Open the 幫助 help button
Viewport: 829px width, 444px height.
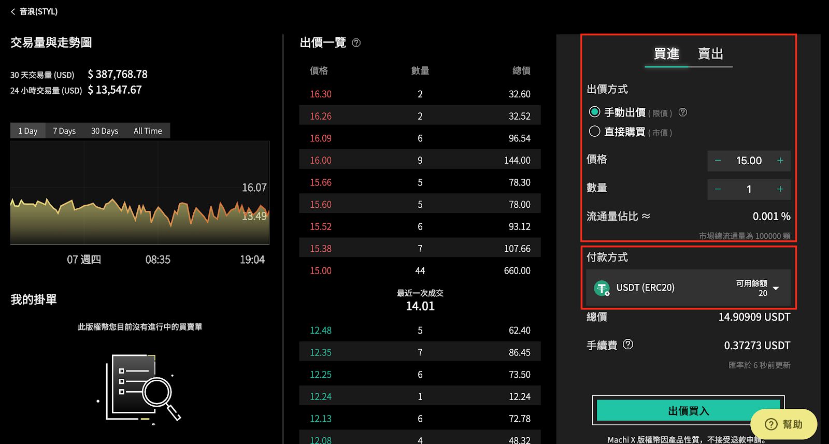pos(783,424)
